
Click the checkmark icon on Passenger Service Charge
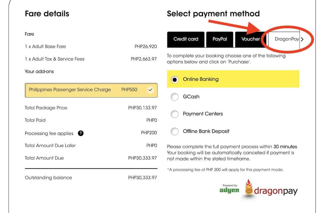coord(150,90)
